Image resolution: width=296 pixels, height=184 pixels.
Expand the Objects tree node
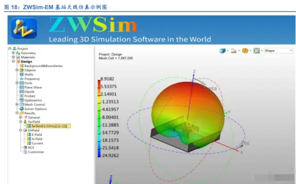point(17,70)
